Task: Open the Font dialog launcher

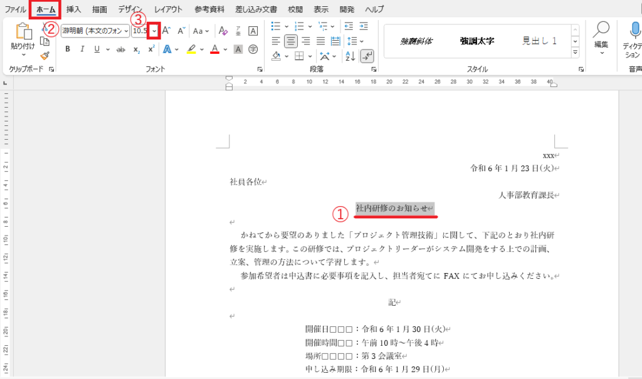Action: 260,70
